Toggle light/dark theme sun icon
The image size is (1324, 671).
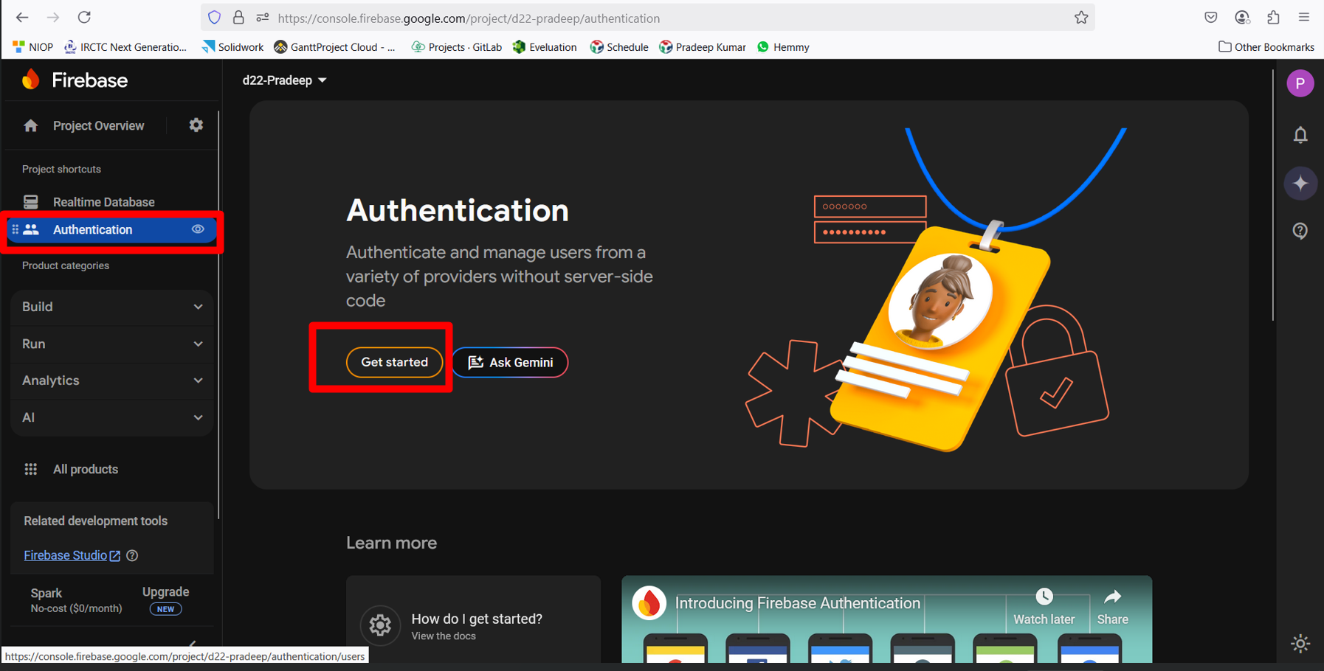point(1300,644)
